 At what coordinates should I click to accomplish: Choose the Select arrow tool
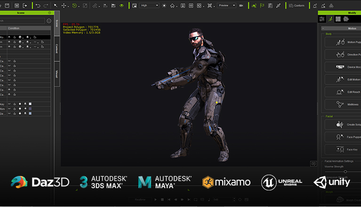[x=56, y=6]
